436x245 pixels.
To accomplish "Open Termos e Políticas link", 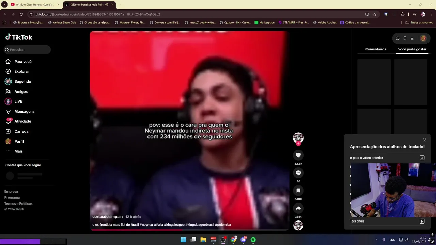I will pyautogui.click(x=18, y=204).
